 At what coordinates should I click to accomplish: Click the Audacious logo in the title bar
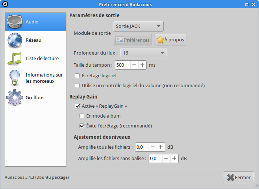pyautogui.click(x=5, y=4)
